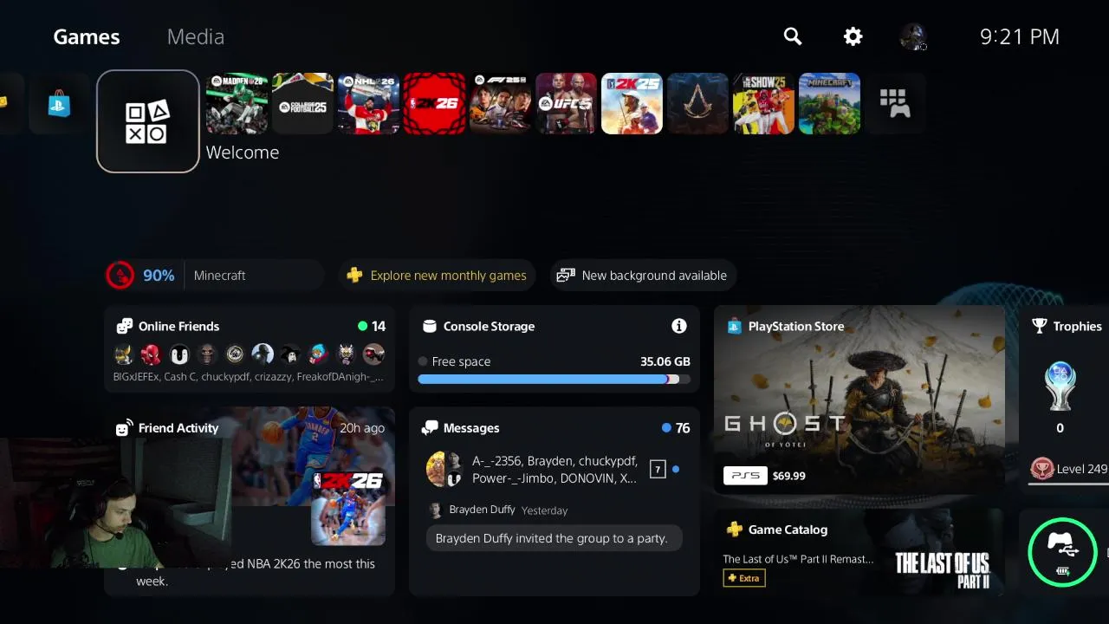Click the PS5 platform badge
The image size is (1109, 624).
coord(745,476)
